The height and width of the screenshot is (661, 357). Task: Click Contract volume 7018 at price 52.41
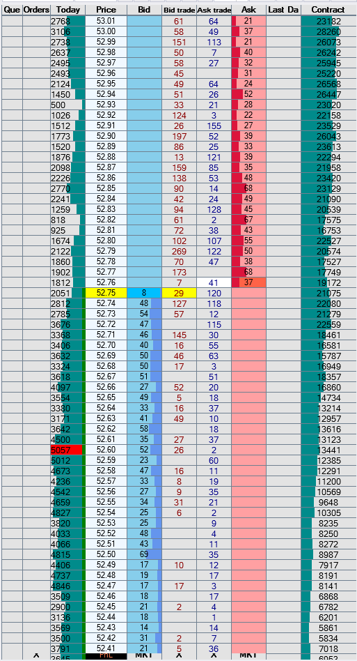pos(328,648)
